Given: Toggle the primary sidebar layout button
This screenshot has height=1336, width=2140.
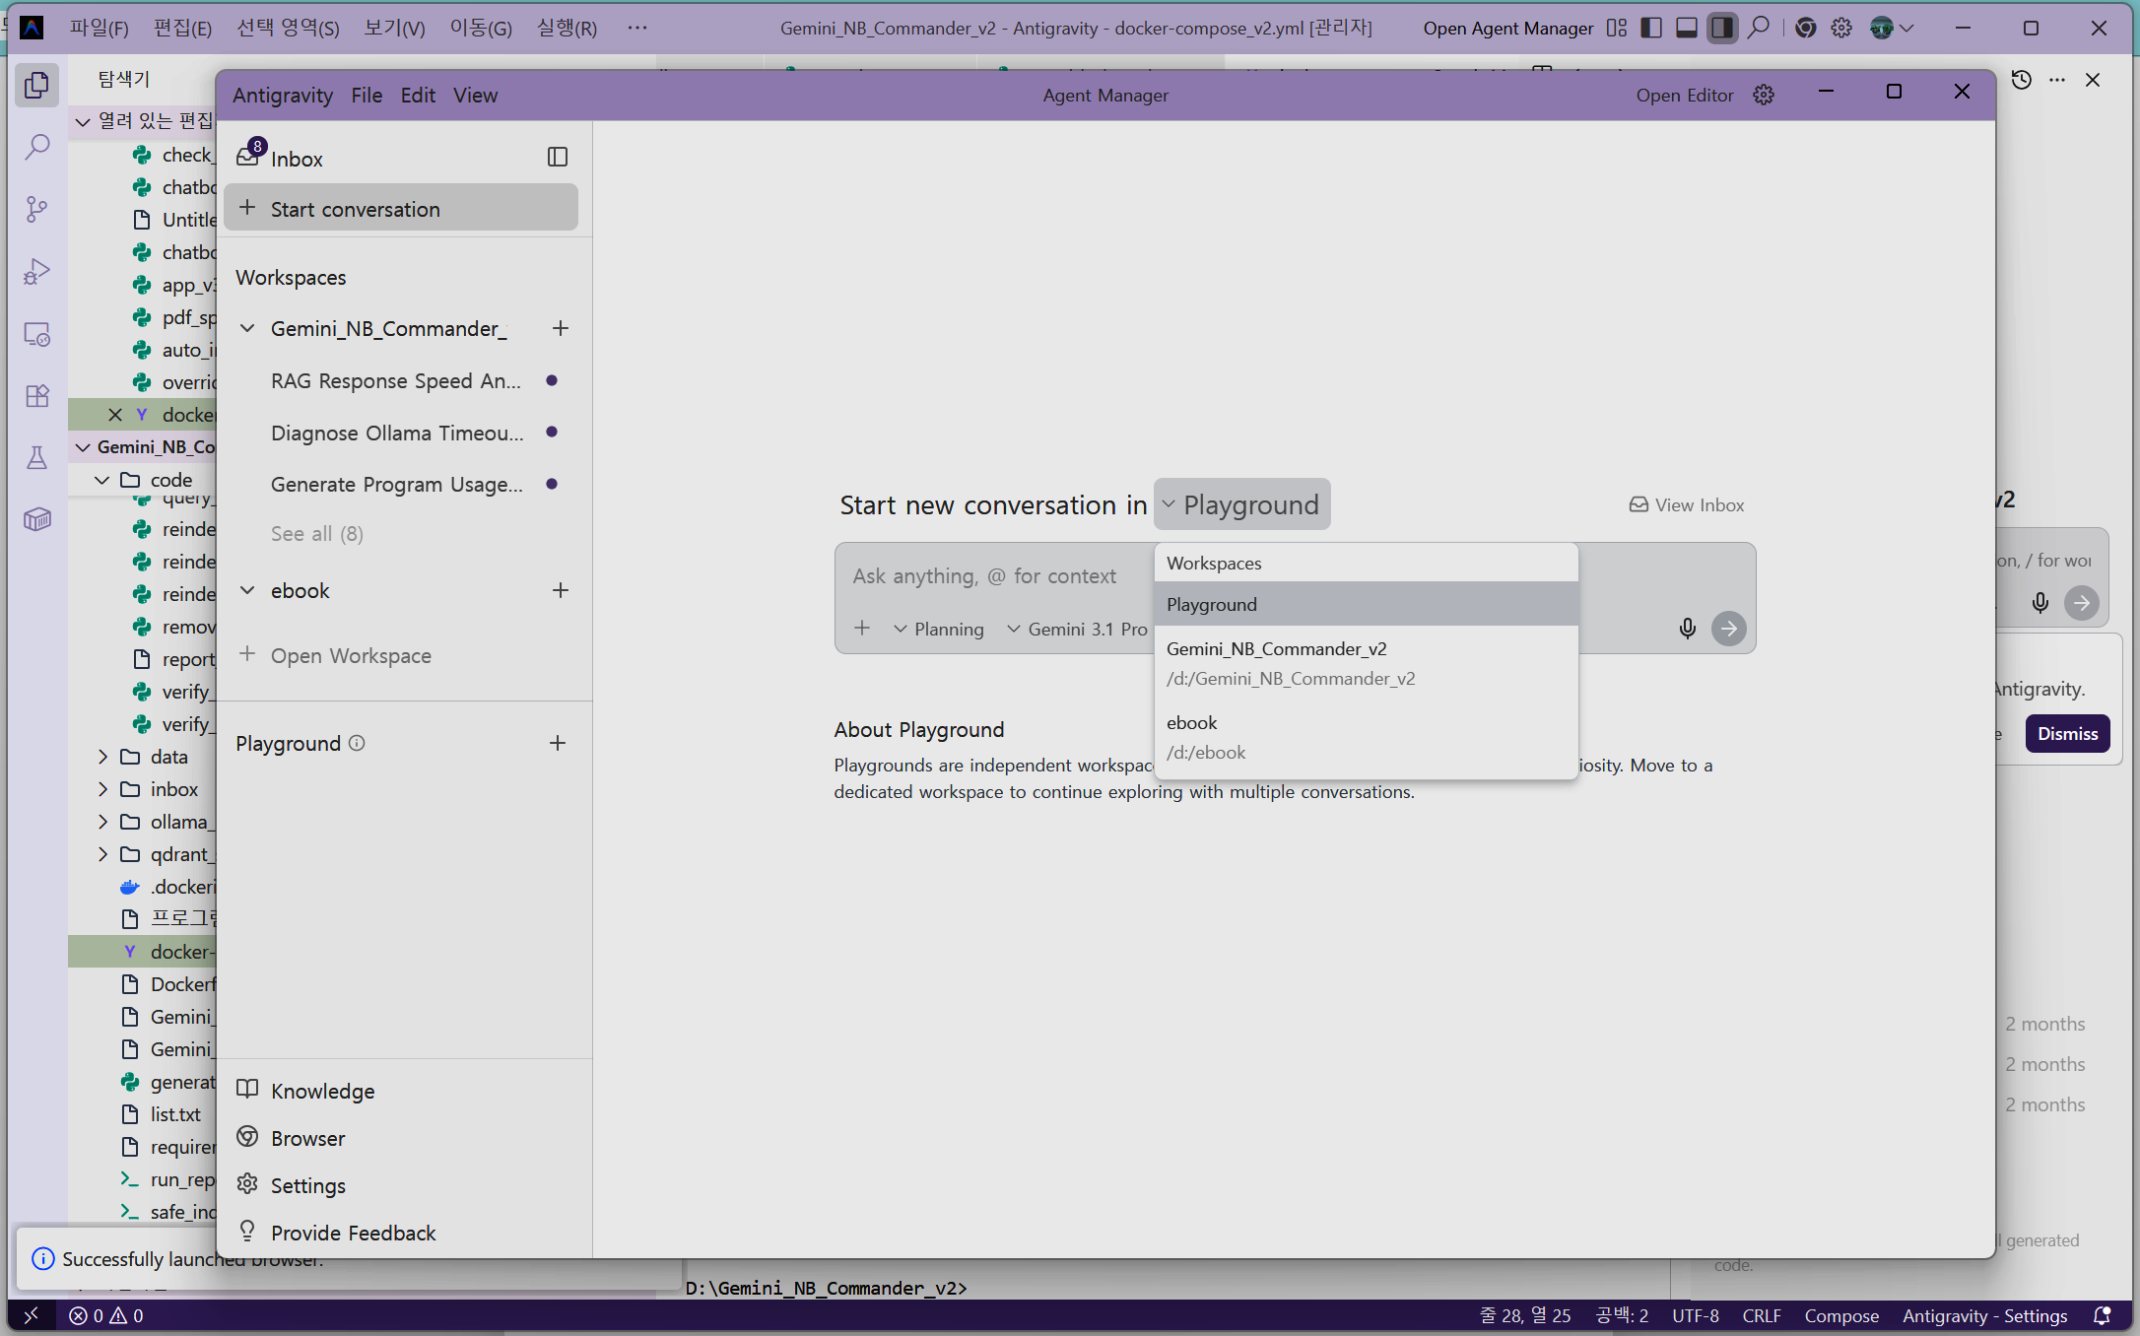Looking at the screenshot, I should coord(1651,28).
